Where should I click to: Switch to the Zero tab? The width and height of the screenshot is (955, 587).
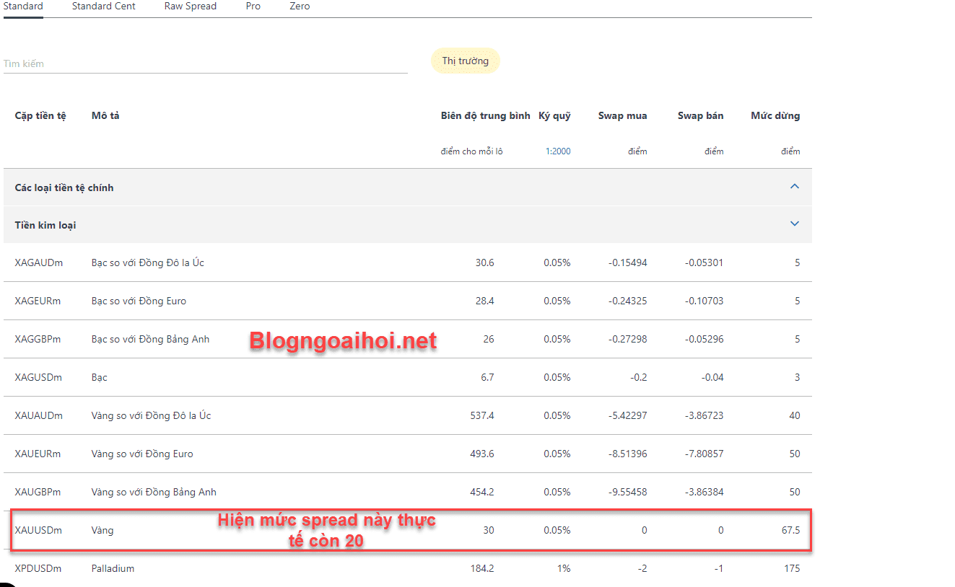point(300,6)
